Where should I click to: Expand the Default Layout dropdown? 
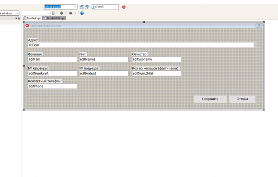(75, 7)
